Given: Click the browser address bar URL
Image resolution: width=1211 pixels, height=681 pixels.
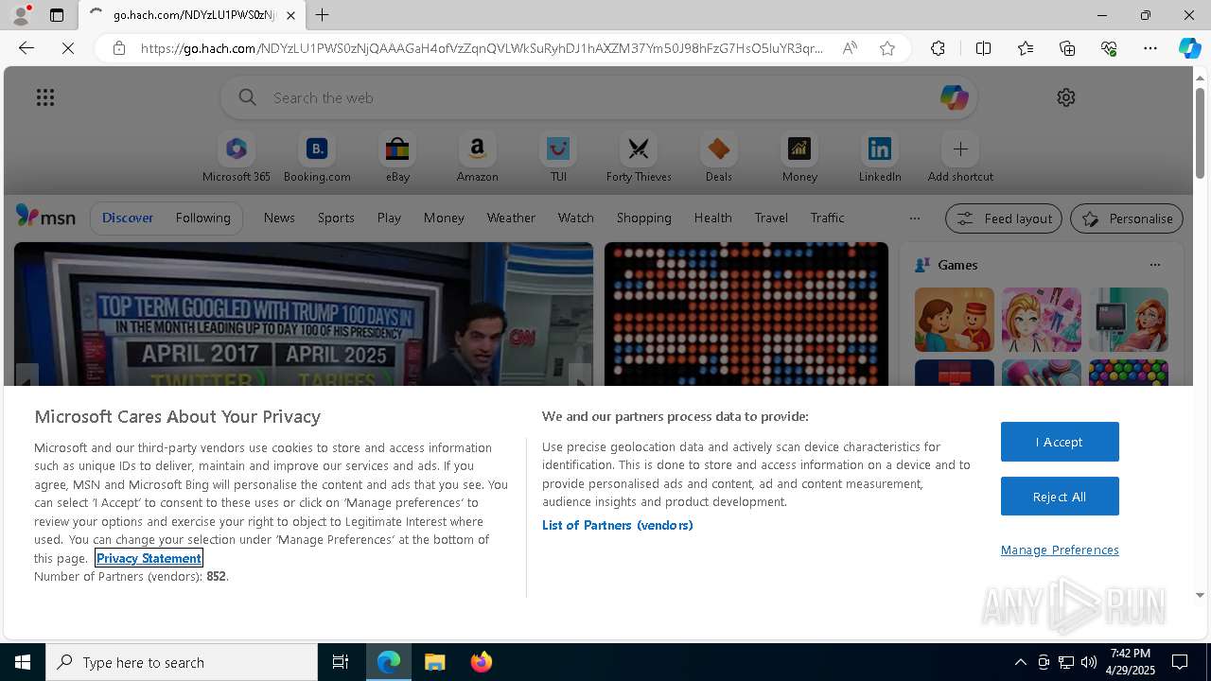Looking at the screenshot, I should pyautogui.click(x=482, y=48).
